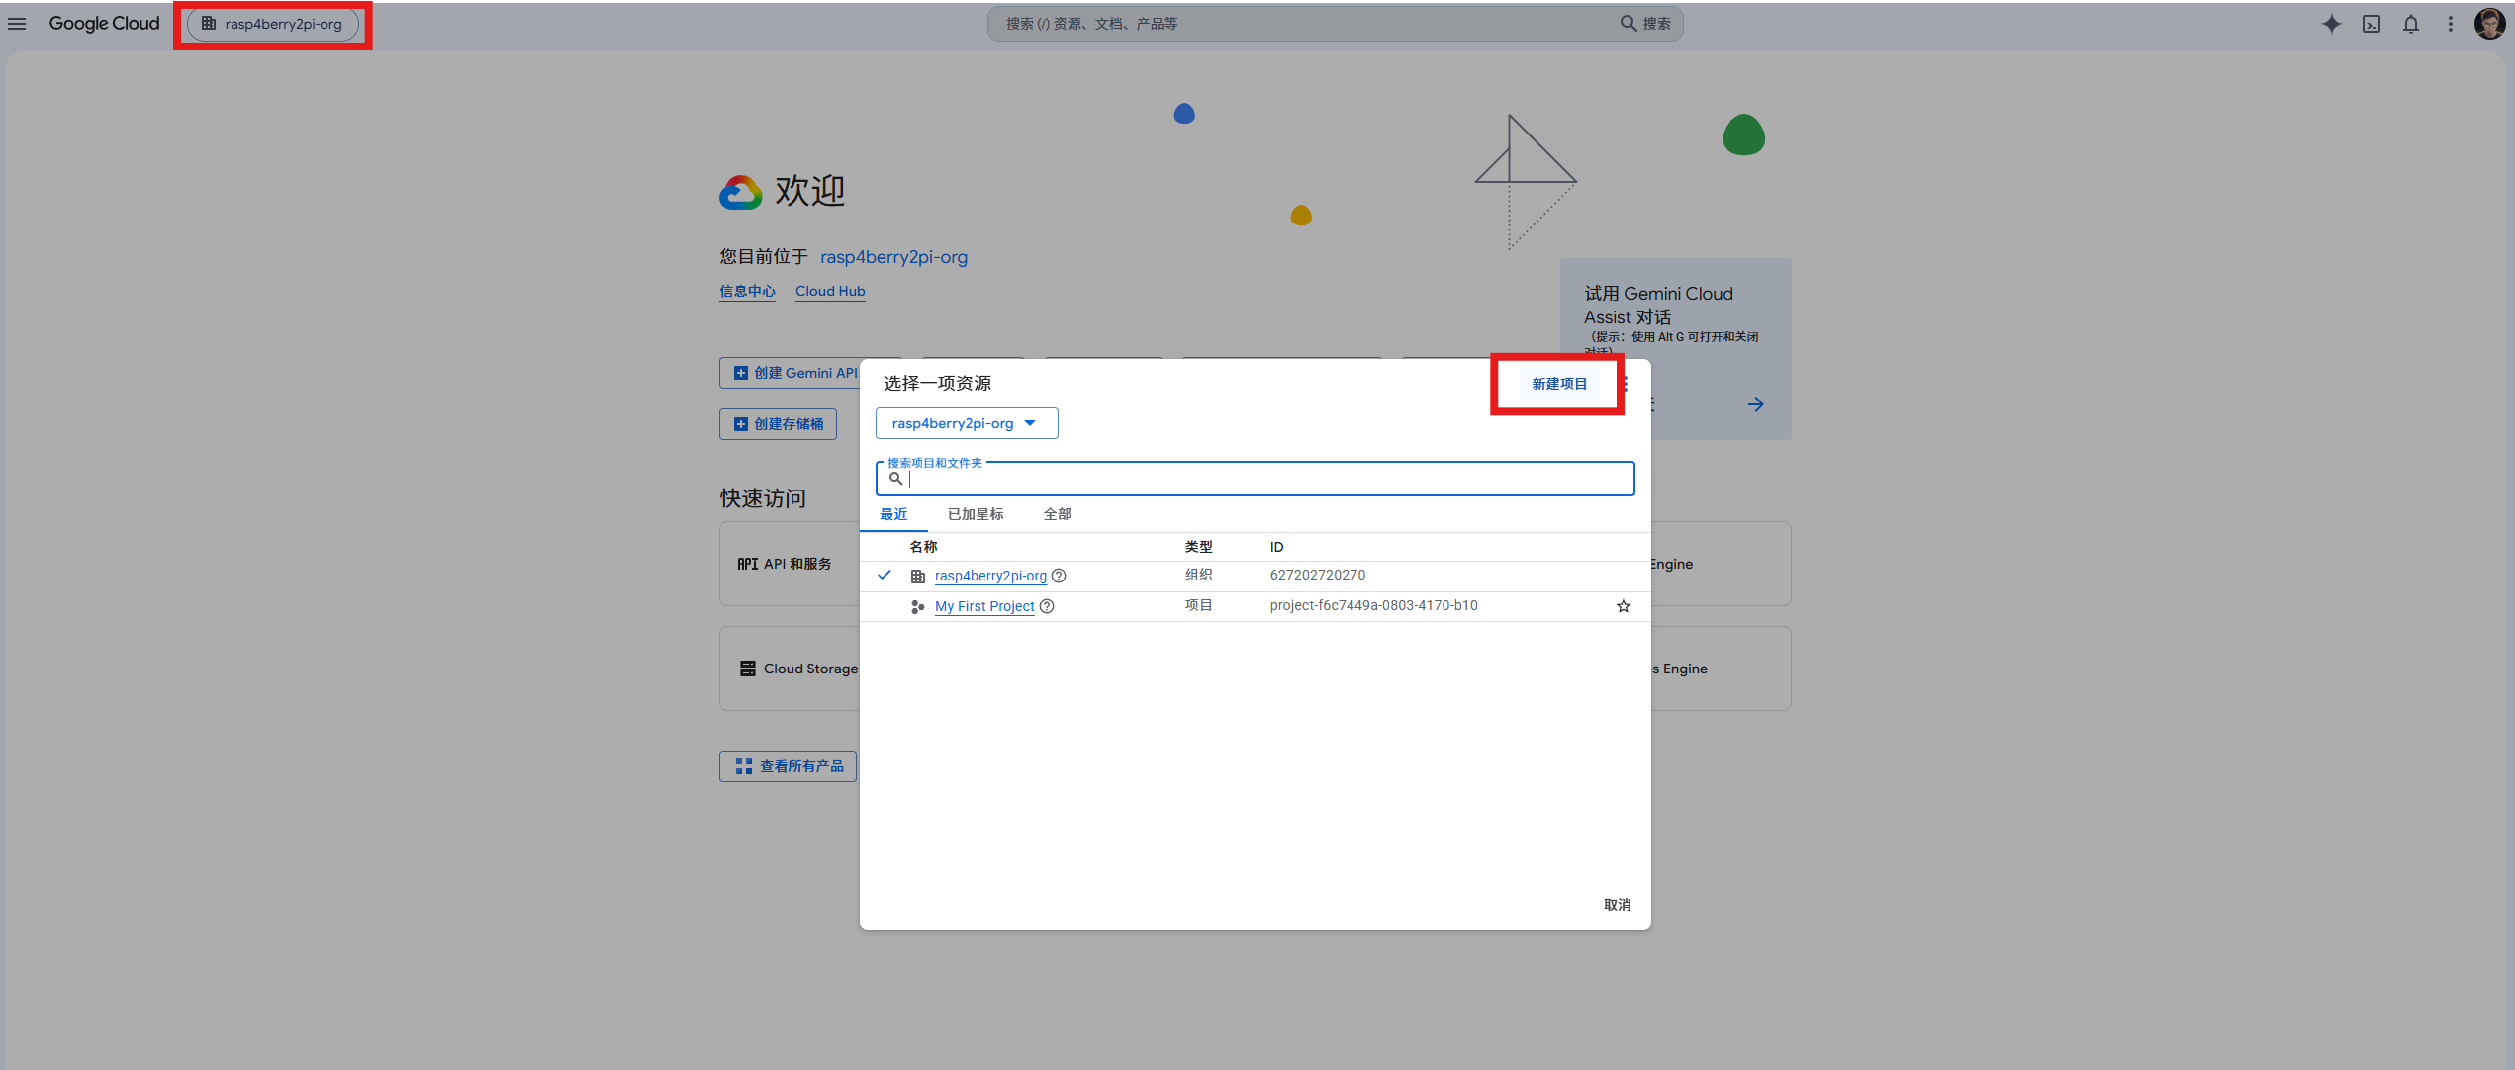Image resolution: width=2515 pixels, height=1070 pixels.
Task: Click the organization icon in rasp4berry2pi-org row
Action: click(x=918, y=576)
